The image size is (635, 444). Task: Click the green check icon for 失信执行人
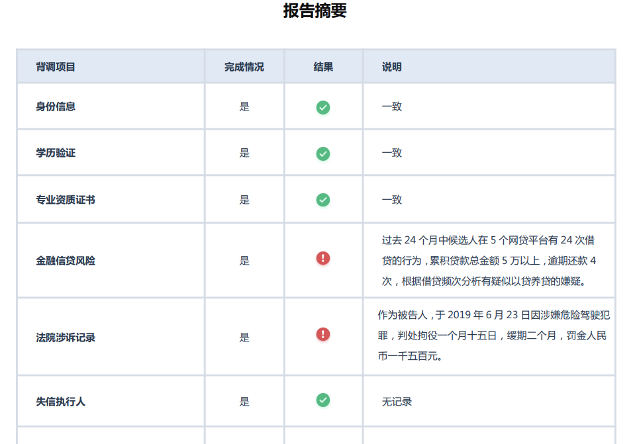(x=322, y=400)
